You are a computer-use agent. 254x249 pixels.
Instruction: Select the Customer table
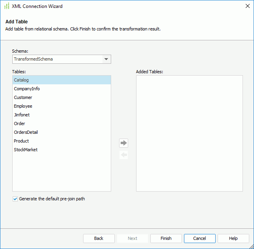click(62, 97)
